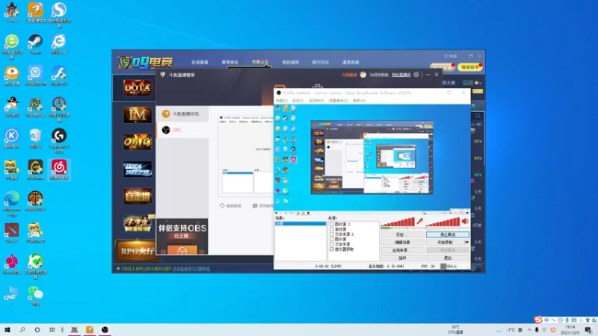Select 道具商城 tab in 09 platform
The width and height of the screenshot is (598, 336).
coord(350,62)
